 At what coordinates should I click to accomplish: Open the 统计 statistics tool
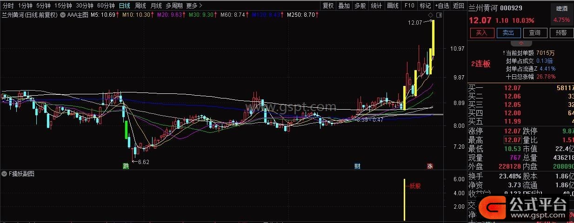[376, 6]
